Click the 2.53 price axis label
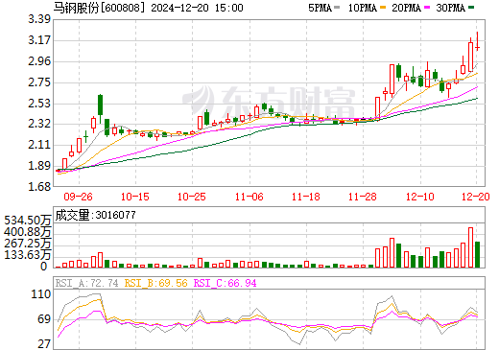This screenshot has height=350, width=499. point(39,104)
